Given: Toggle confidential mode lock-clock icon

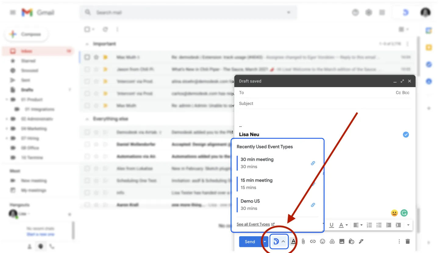Looking at the screenshot, I should pyautogui.click(x=352, y=241).
